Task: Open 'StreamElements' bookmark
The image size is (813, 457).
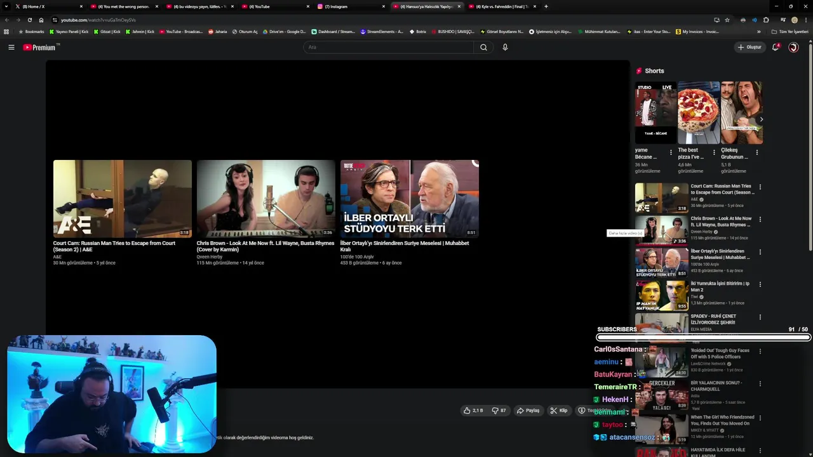Action: pos(382,32)
